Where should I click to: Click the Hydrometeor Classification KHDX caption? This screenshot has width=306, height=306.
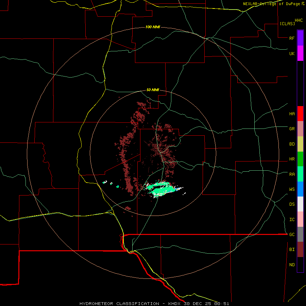click(x=154, y=304)
